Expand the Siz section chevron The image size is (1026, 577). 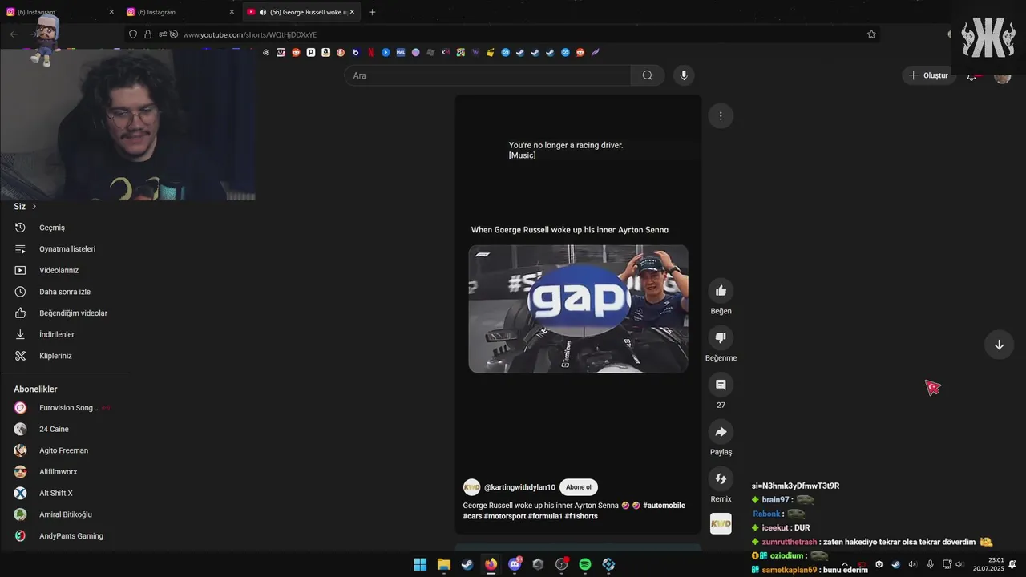pyautogui.click(x=34, y=207)
